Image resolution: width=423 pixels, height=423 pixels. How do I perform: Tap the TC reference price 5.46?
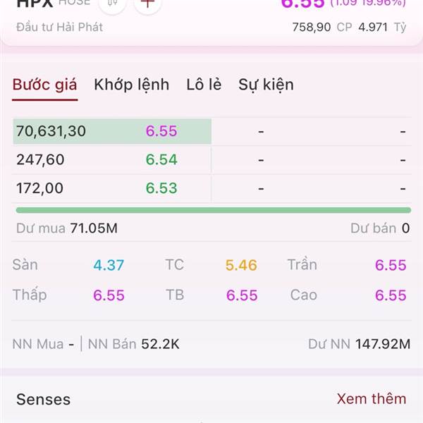[x=241, y=265]
